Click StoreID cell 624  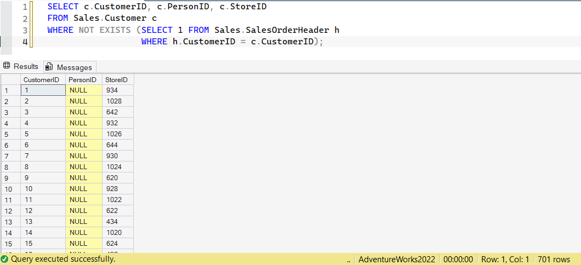[118, 244]
